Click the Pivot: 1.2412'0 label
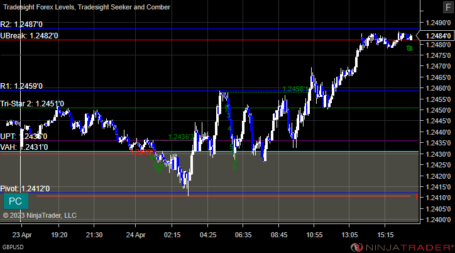455x253 pixels. (x=25, y=189)
